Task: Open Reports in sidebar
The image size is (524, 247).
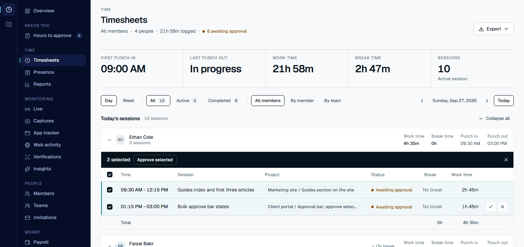Action: [54, 84]
